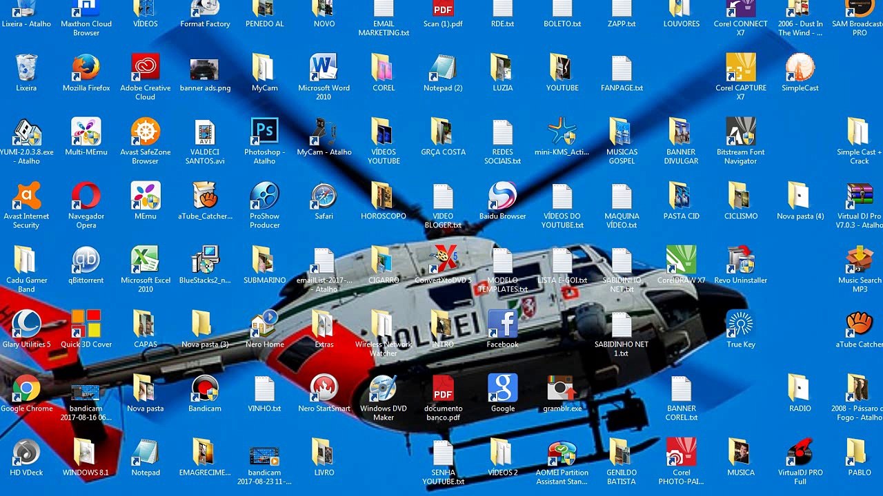This screenshot has height=496, width=883.
Task: Select the REDES SOCIAIS.txt file
Action: (502, 132)
